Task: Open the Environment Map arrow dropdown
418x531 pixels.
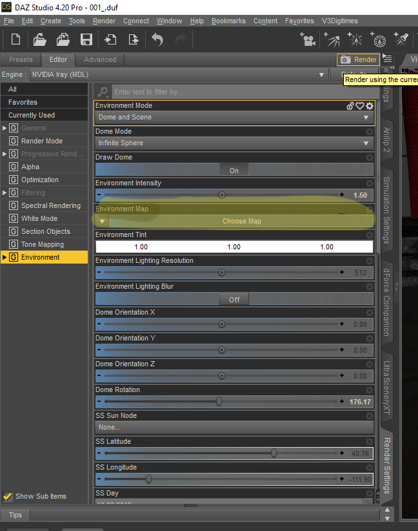Action: [x=102, y=221]
